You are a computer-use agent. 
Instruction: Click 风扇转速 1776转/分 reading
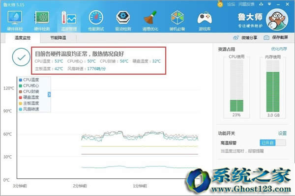click(x=87, y=69)
